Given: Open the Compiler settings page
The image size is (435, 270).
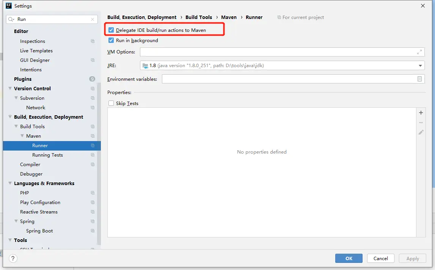Looking at the screenshot, I should click(30, 165).
